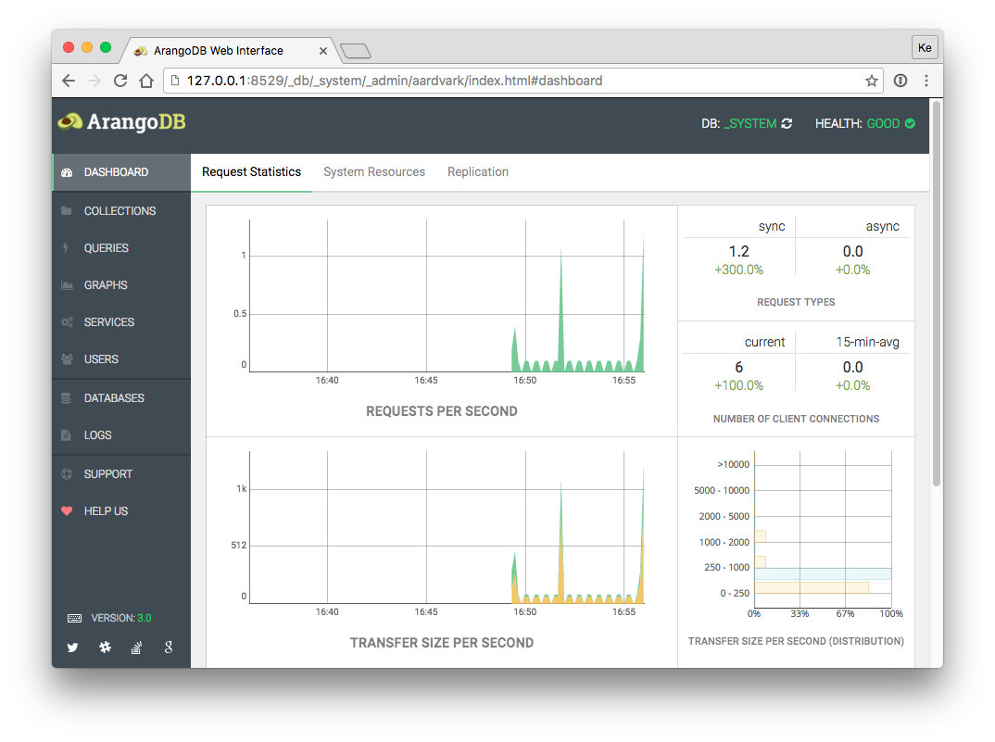The width and height of the screenshot is (995, 742).
Task: Click the Twitter bird icon in footer
Action: (72, 647)
